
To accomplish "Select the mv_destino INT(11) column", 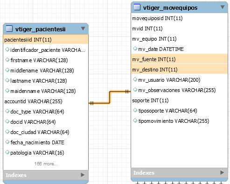I will (x=179, y=70).
